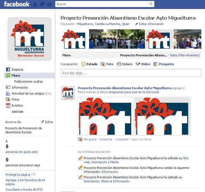This screenshot has width=205, height=192.
Task: Open the left anagram photo in the post
Action: pyautogui.click(x=106, y=116)
